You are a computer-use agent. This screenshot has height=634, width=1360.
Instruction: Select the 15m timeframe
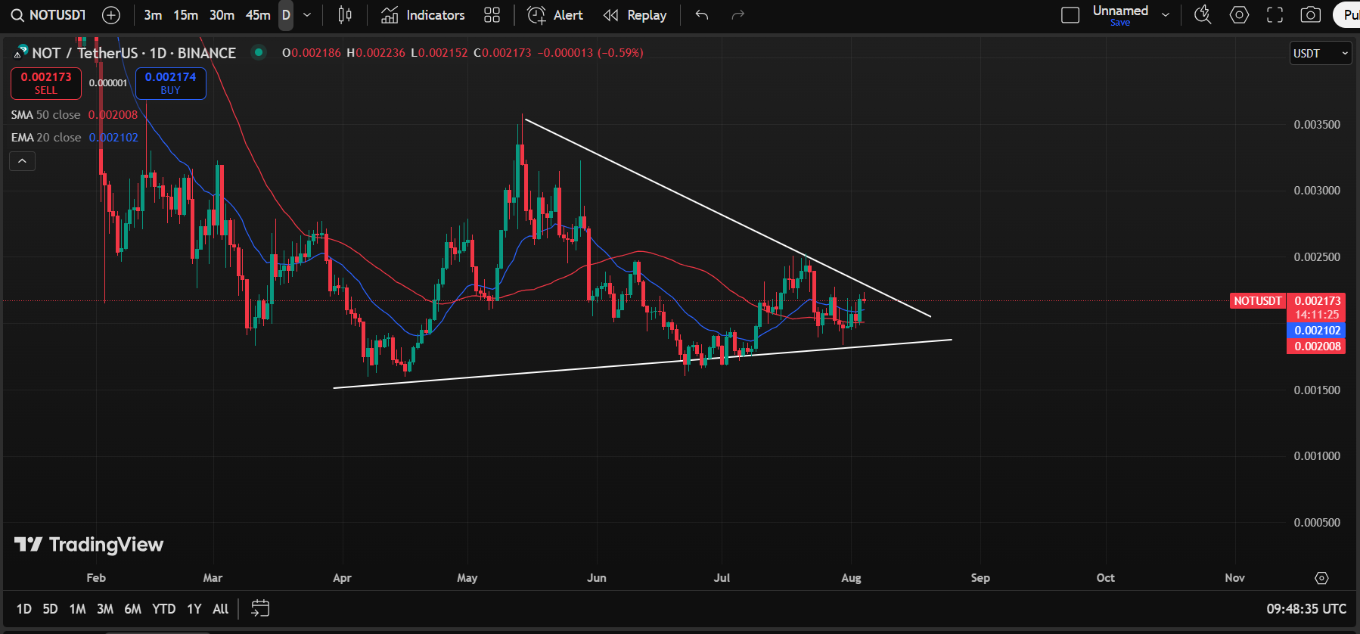[x=185, y=15]
